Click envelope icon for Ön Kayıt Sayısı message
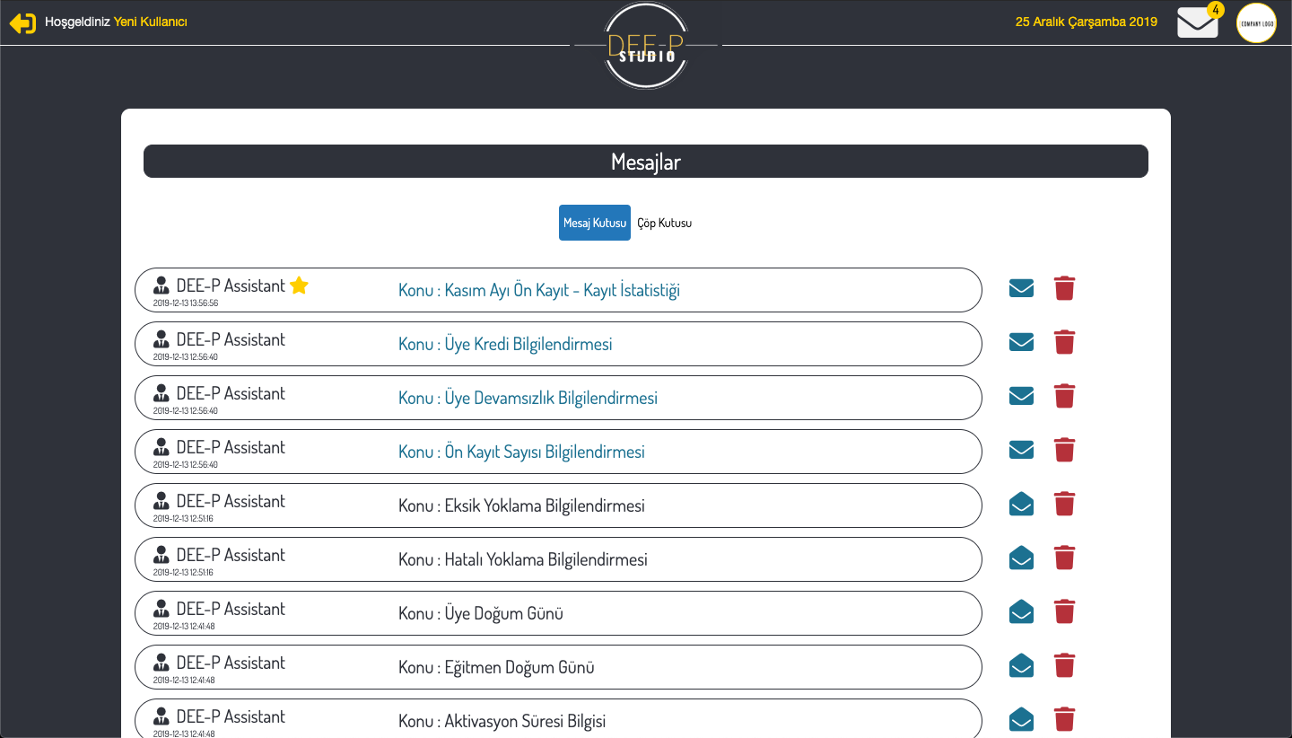The height and width of the screenshot is (738, 1292). (x=1021, y=450)
